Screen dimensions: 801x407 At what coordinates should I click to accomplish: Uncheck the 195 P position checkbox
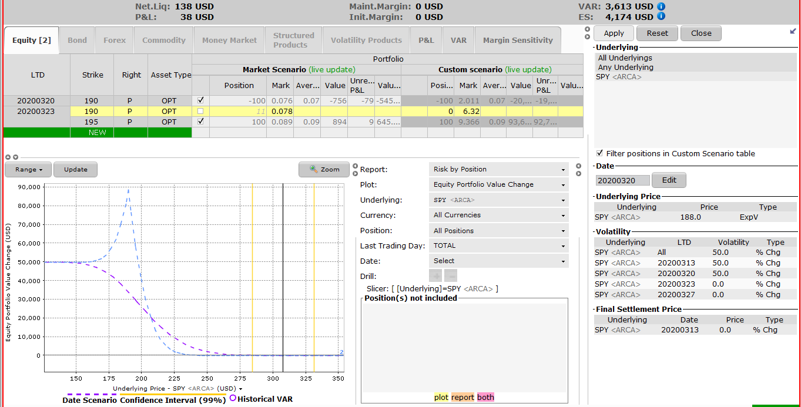coord(201,122)
